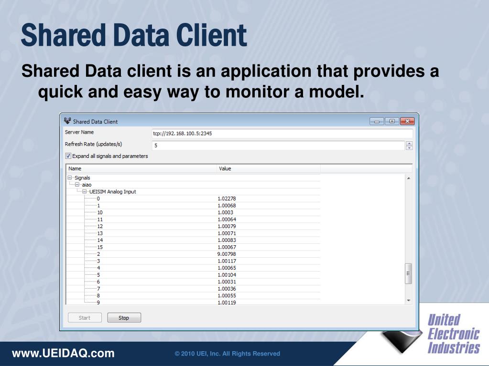The width and height of the screenshot is (489, 366).
Task: Toggle Expand all signals and parameters checkbox
Action: pos(68,156)
